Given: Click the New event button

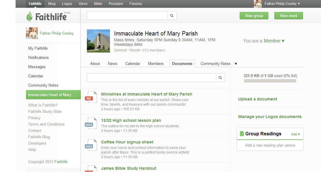Looking at the screenshot, I should click(289, 16).
